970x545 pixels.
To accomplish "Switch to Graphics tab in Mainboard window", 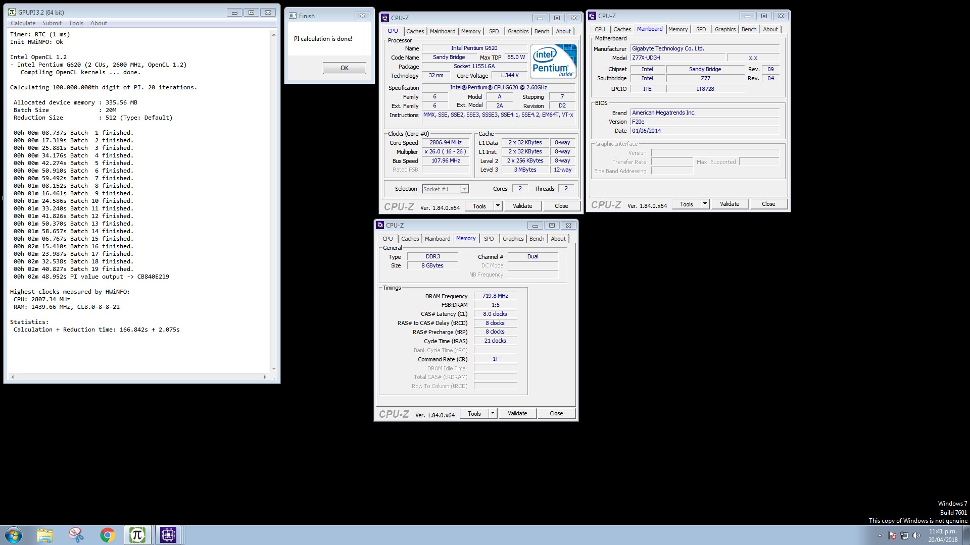I will coord(725,29).
